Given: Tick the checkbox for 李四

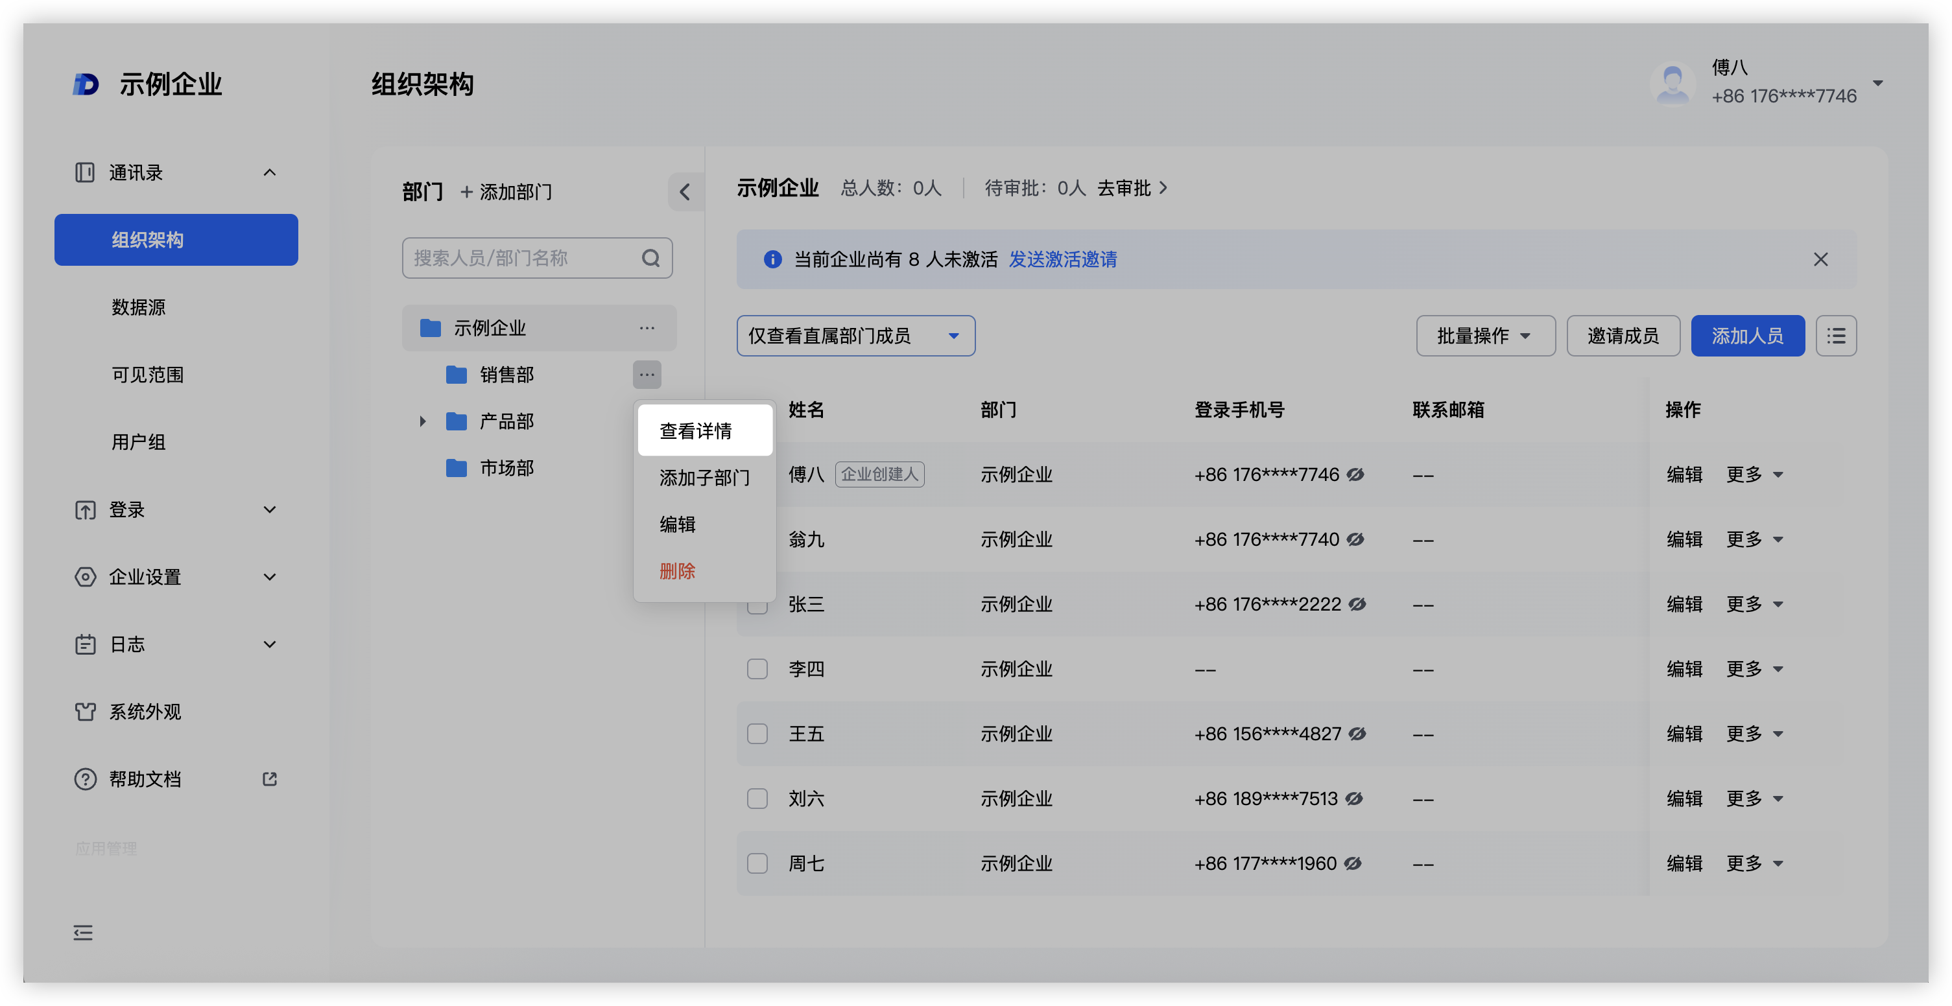Looking at the screenshot, I should point(757,669).
